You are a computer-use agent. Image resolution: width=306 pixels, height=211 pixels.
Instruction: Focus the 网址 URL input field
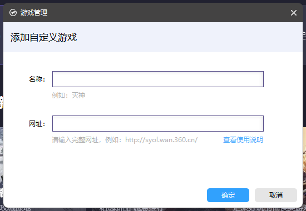point(158,123)
